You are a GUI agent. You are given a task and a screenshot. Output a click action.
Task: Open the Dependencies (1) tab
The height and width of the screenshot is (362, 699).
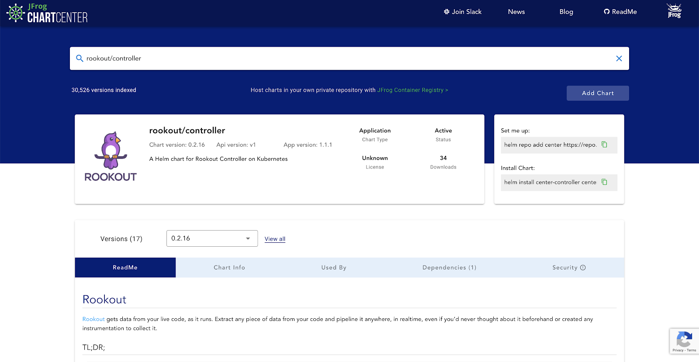click(449, 268)
